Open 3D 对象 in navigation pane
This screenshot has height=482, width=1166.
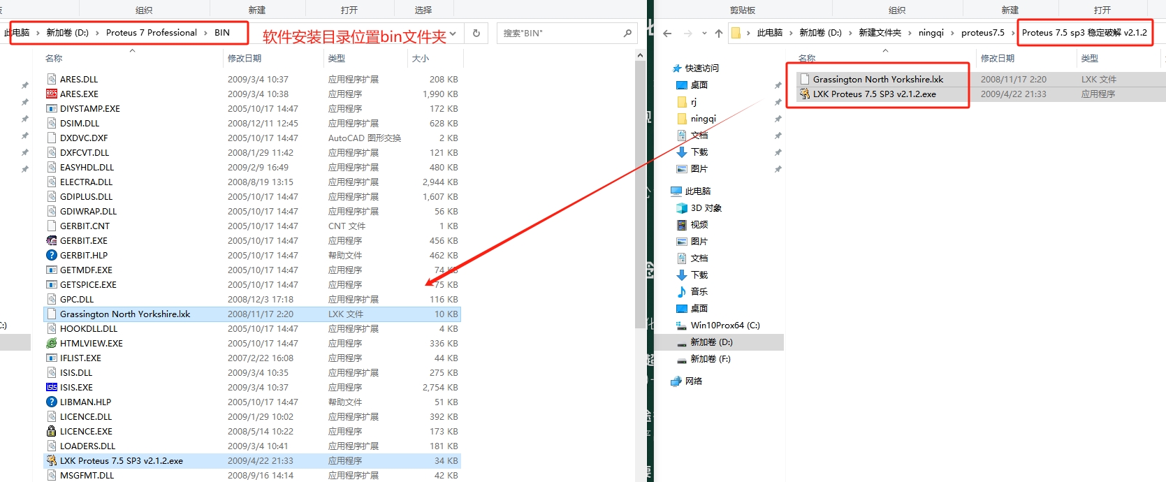tap(706, 207)
